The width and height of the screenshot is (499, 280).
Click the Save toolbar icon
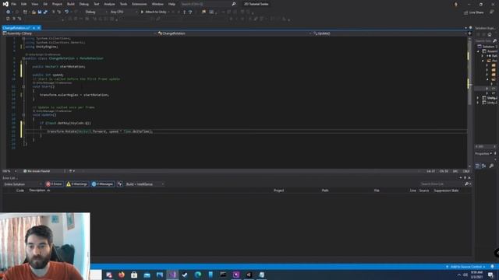[40, 12]
